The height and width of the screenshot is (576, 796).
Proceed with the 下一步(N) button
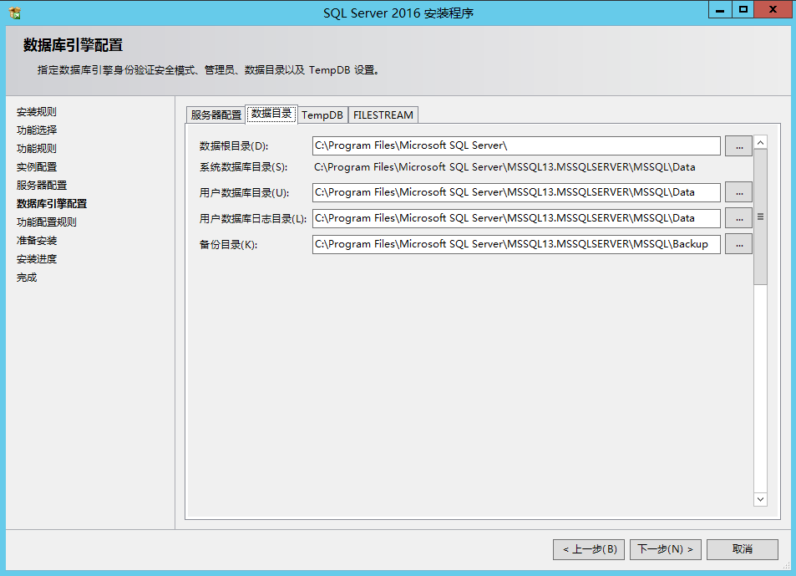point(666,549)
